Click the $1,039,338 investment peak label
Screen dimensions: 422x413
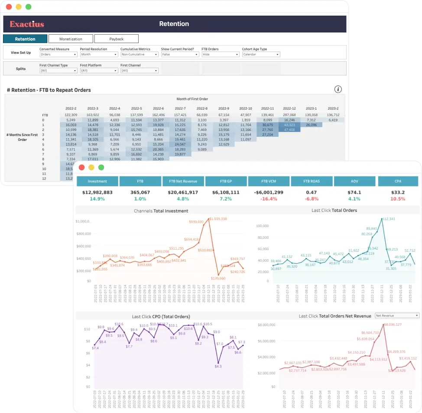click(218, 219)
